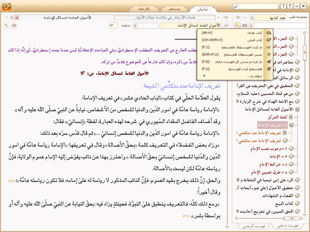The width and height of the screenshot is (310, 232).
Task: Click the right arrow button beside document tabs
Action: click(x=226, y=18)
